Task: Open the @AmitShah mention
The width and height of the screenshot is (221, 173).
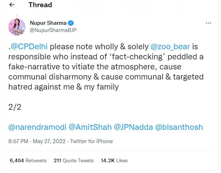Action: (x=90, y=127)
